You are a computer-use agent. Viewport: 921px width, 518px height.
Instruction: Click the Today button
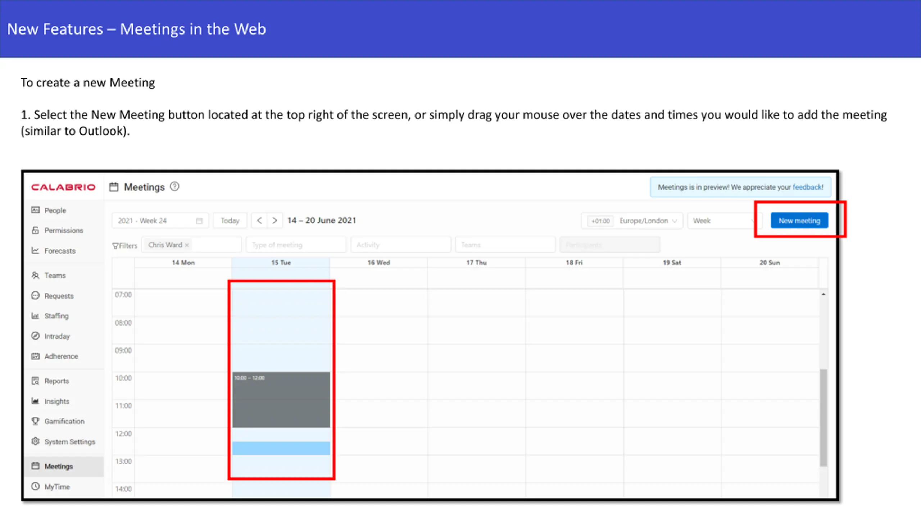tap(230, 221)
